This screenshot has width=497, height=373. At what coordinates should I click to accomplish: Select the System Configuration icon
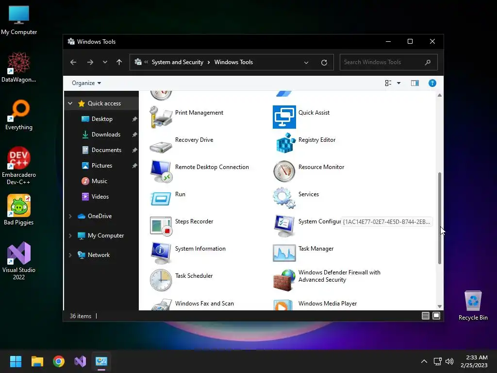tap(284, 226)
